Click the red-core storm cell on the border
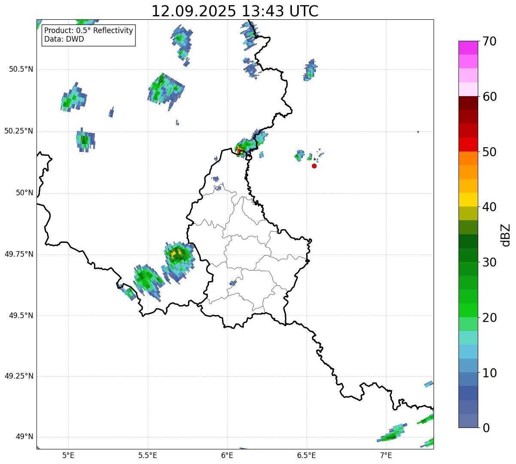516x464 pixels. point(240,150)
